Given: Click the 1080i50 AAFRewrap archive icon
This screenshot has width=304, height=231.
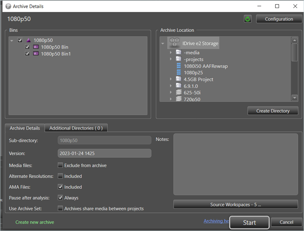Looking at the screenshot, I should coord(179,66).
